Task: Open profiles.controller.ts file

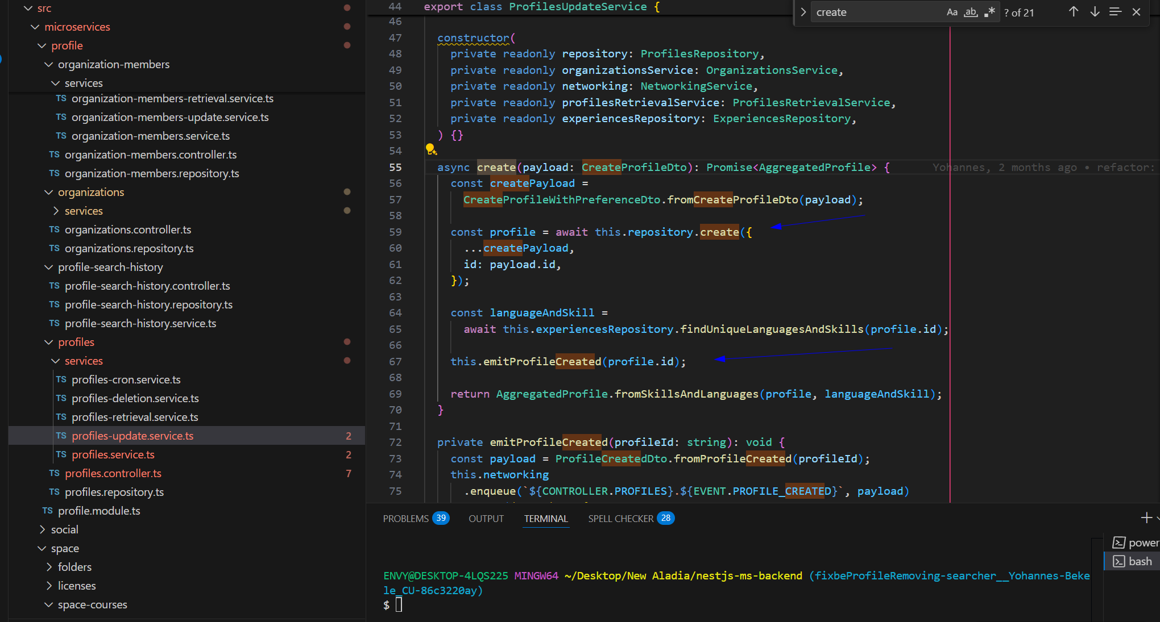Action: [113, 473]
